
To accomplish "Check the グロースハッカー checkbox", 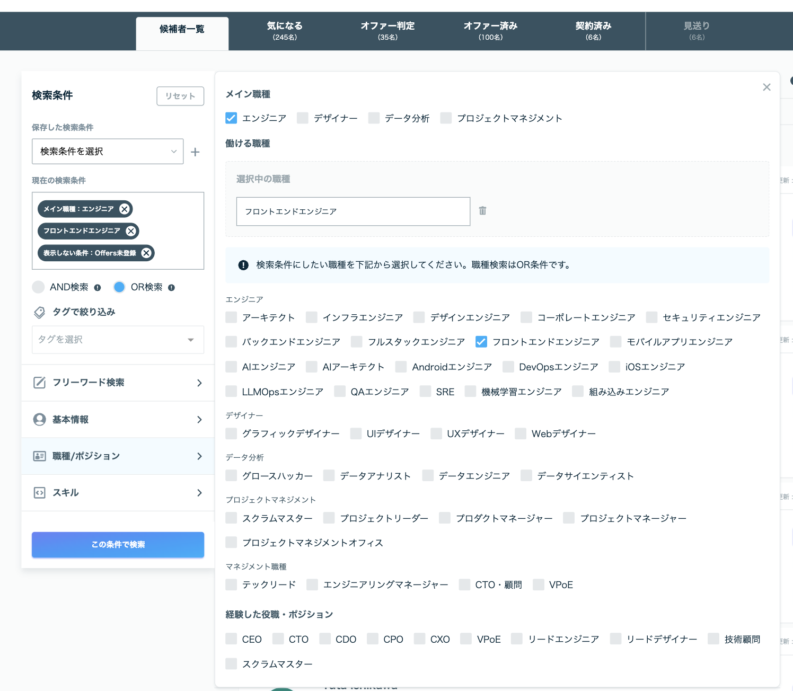I will (x=231, y=475).
